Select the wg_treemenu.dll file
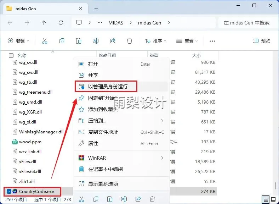Screen dimensions: 279x204 36,92
